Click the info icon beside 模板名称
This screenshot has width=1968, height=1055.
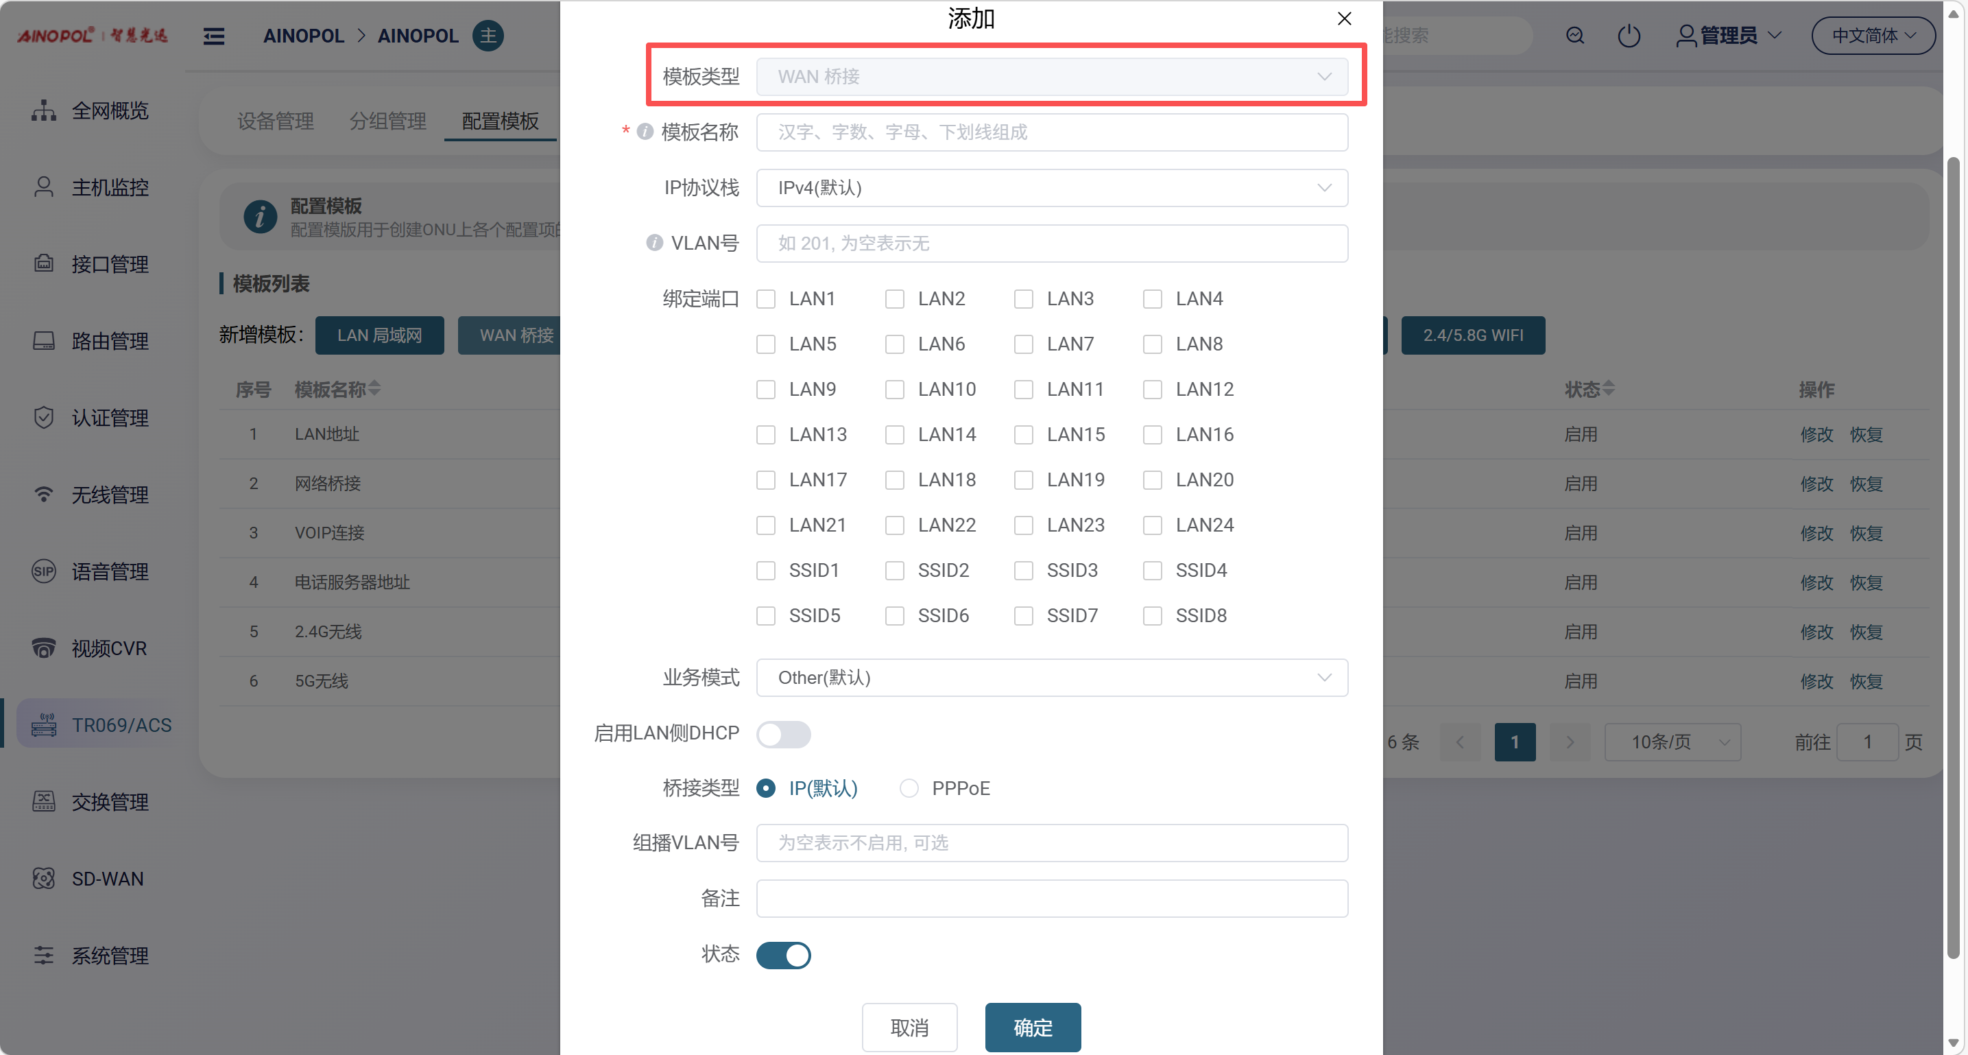(x=645, y=132)
